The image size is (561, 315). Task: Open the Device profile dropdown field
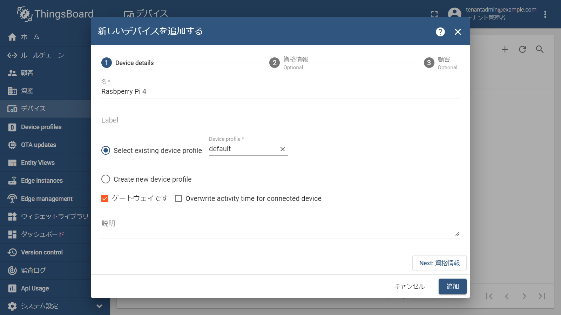[242, 149]
